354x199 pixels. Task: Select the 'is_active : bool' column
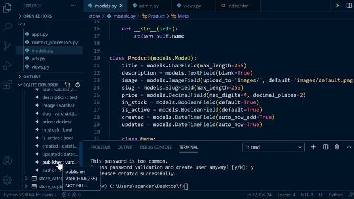[x=58, y=138]
